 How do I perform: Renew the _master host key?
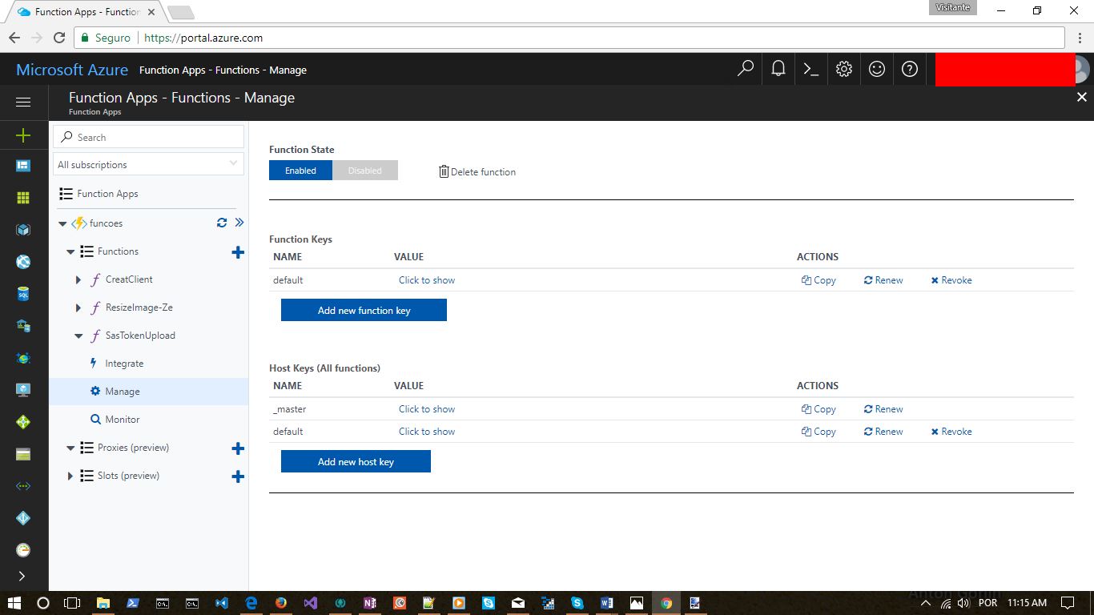click(x=883, y=409)
